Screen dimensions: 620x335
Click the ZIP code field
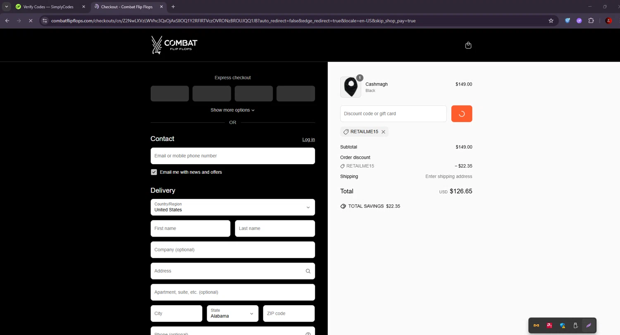[x=289, y=313]
